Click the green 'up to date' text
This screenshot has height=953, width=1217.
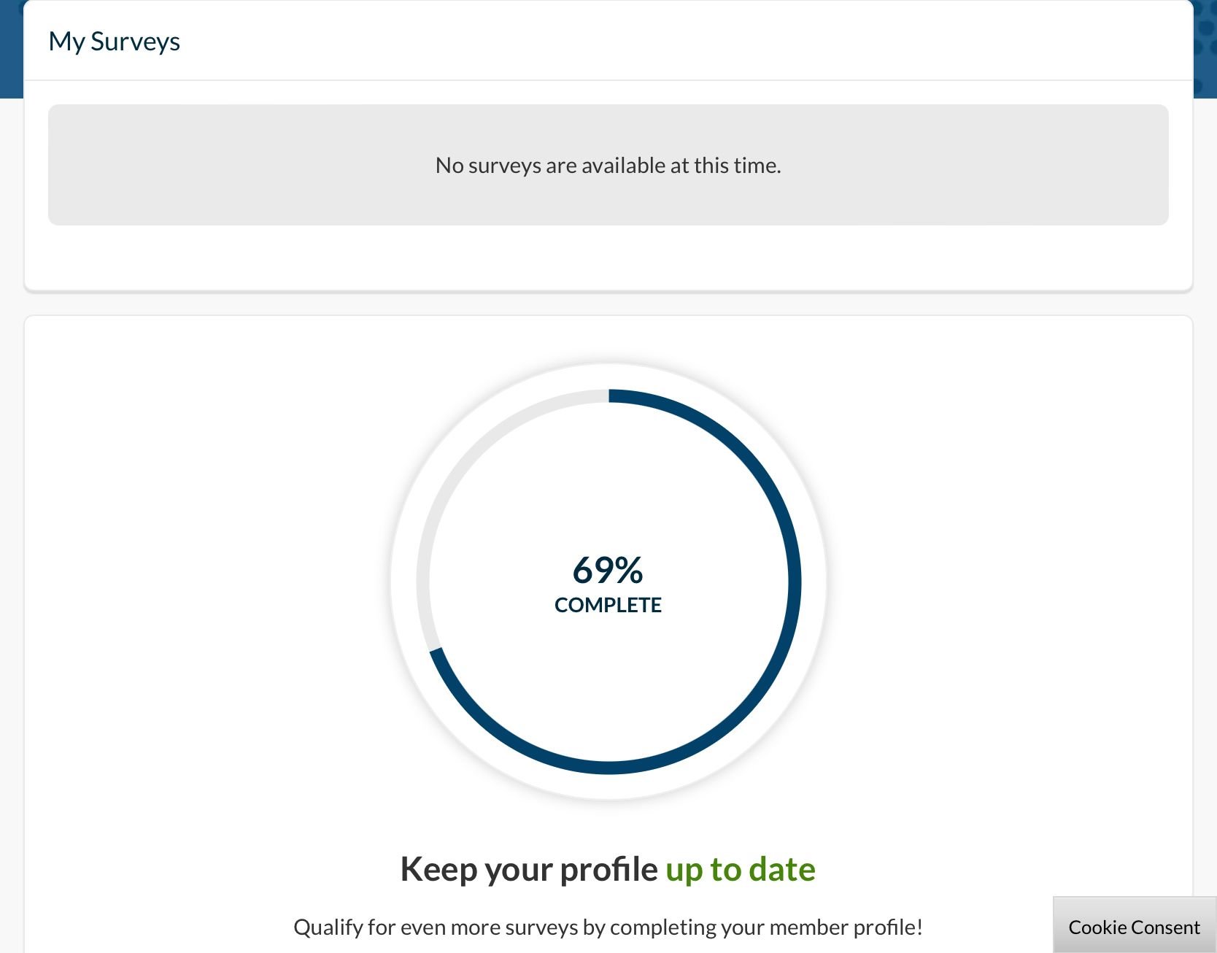(740, 869)
